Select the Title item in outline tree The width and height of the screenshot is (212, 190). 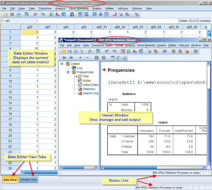point(86,76)
